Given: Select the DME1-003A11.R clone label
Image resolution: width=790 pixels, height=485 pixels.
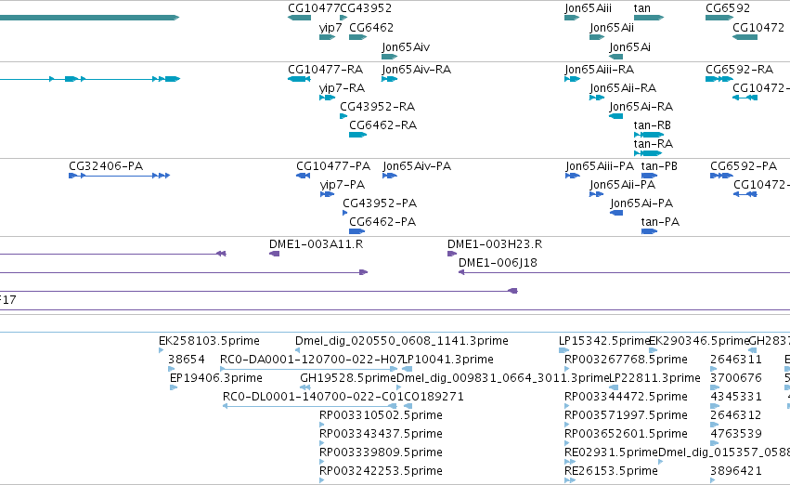Looking at the screenshot, I should (x=316, y=244).
